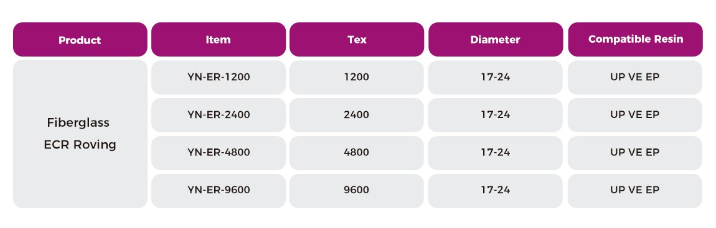Click the Item column header
Image resolution: width=716 pixels, height=228 pixels.
tap(219, 40)
